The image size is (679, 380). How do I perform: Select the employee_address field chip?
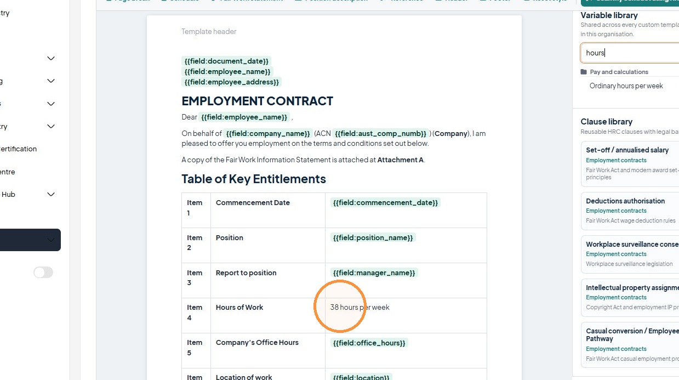(232, 82)
